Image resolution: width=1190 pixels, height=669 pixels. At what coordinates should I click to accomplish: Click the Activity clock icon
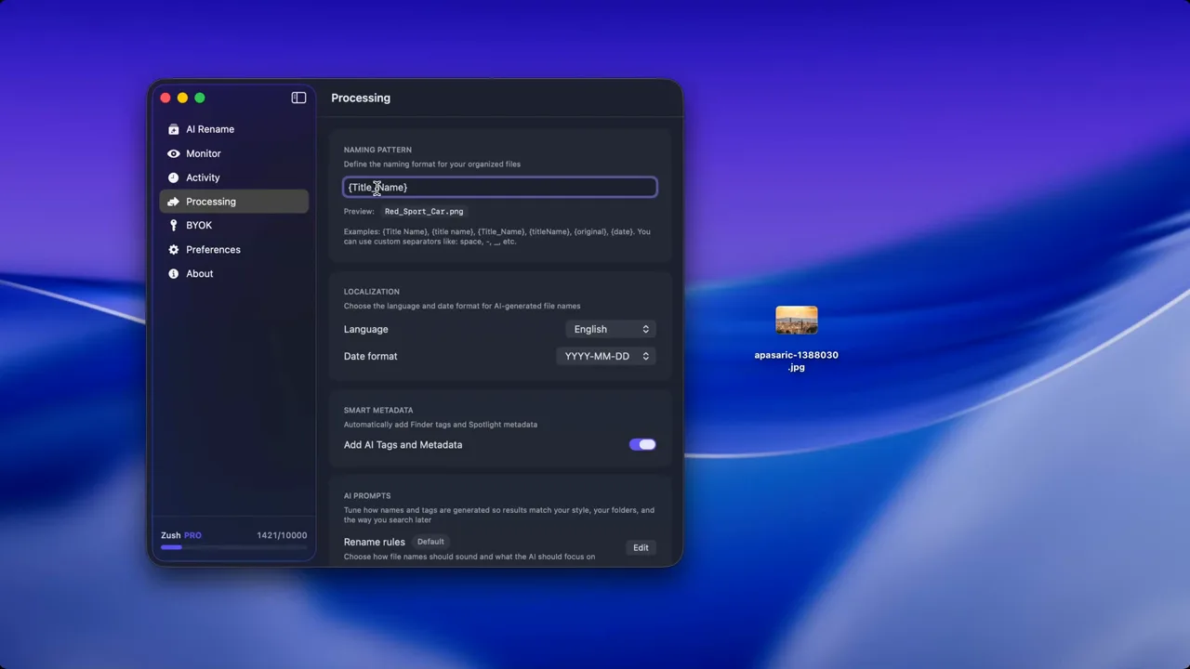point(173,177)
